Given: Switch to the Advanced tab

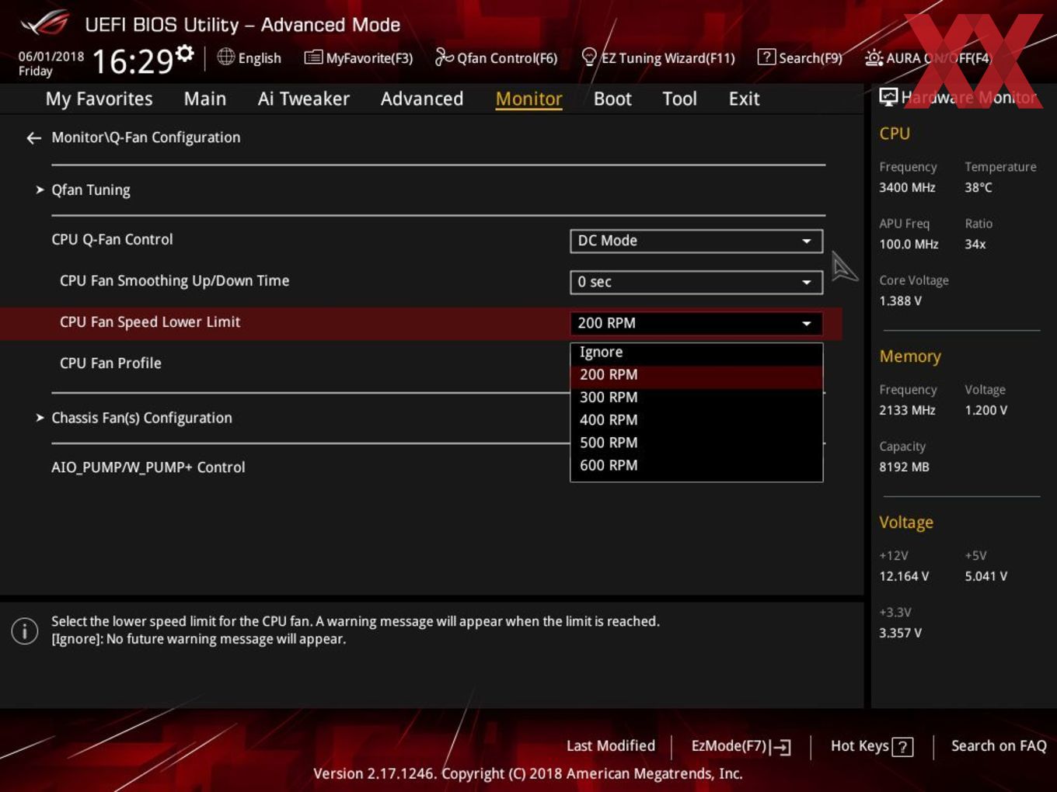Looking at the screenshot, I should pyautogui.click(x=422, y=99).
